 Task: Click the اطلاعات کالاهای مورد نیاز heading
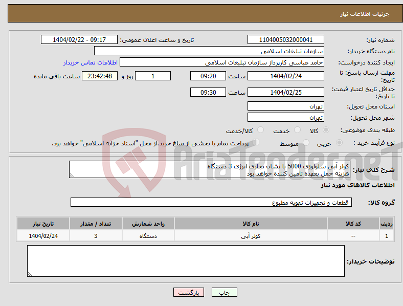click(357, 185)
